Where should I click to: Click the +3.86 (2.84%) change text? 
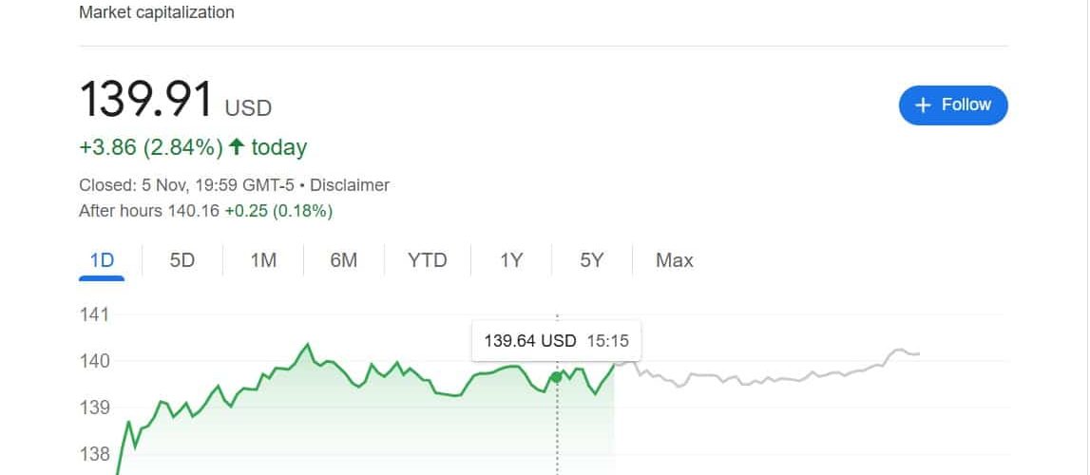[151, 147]
